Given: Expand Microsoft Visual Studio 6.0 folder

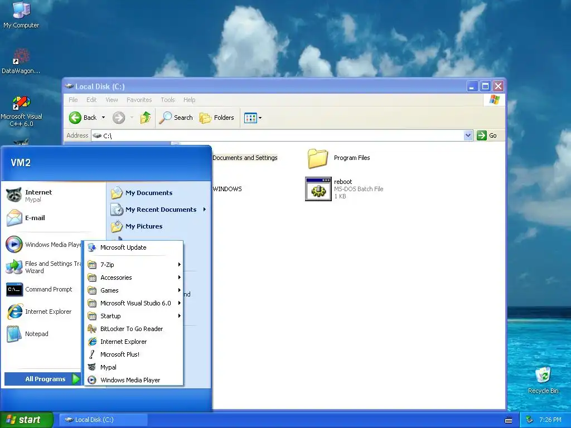Looking at the screenshot, I should (133, 303).
